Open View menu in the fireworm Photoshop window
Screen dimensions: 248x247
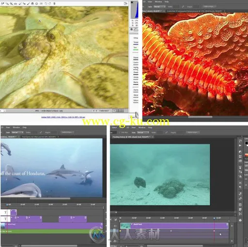(150, 1)
